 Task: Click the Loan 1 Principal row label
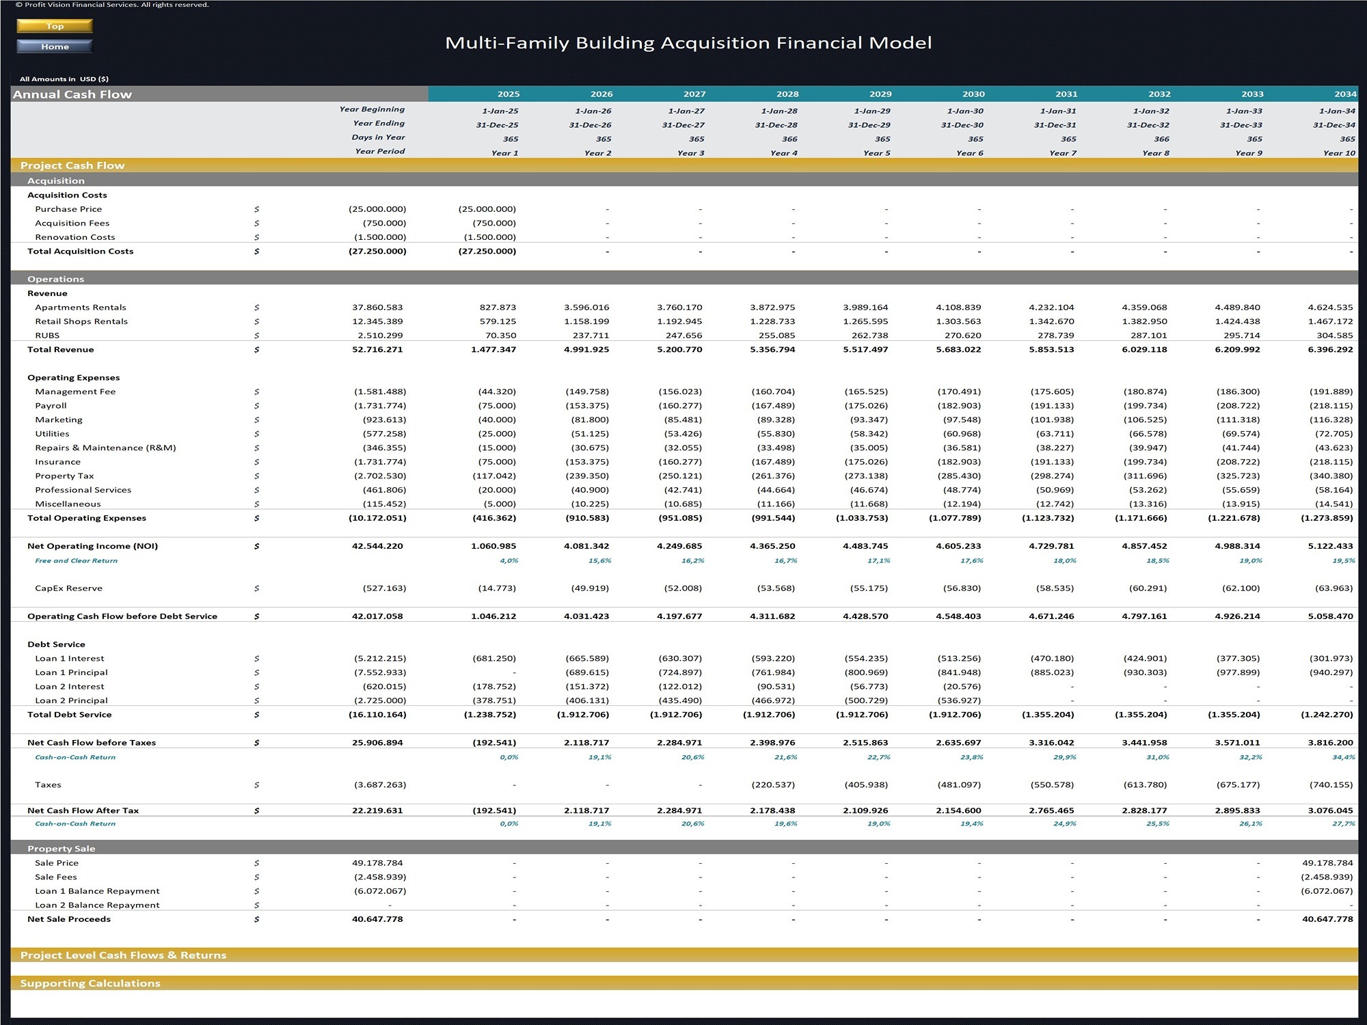pyautogui.click(x=71, y=672)
